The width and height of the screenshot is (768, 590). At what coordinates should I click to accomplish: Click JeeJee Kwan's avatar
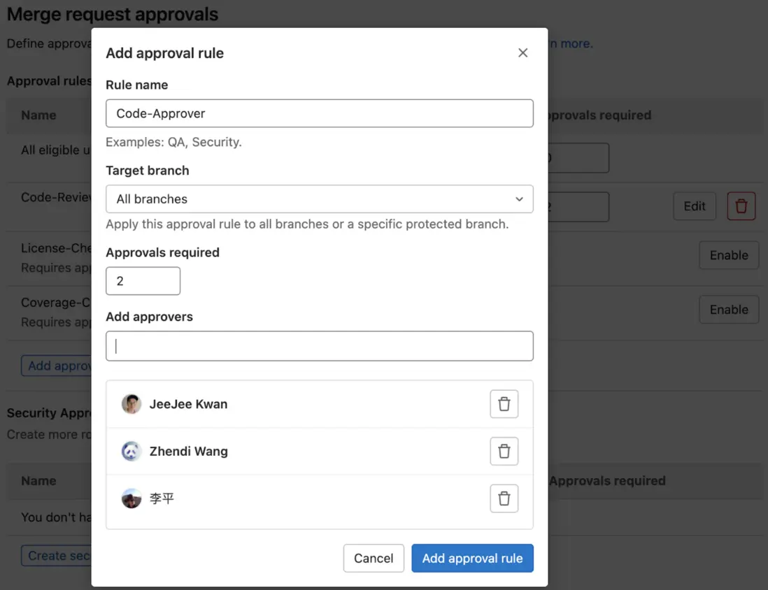pos(131,404)
